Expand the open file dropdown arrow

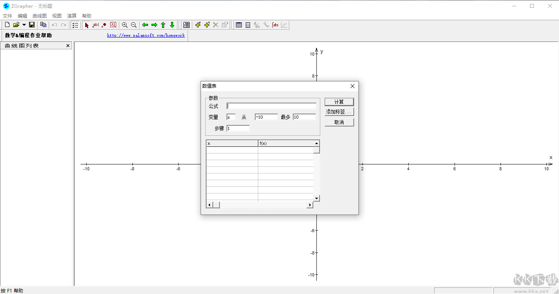24,25
